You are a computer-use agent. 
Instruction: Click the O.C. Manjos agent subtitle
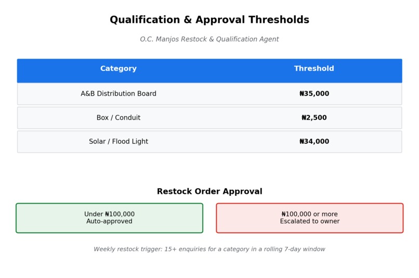tap(209, 39)
